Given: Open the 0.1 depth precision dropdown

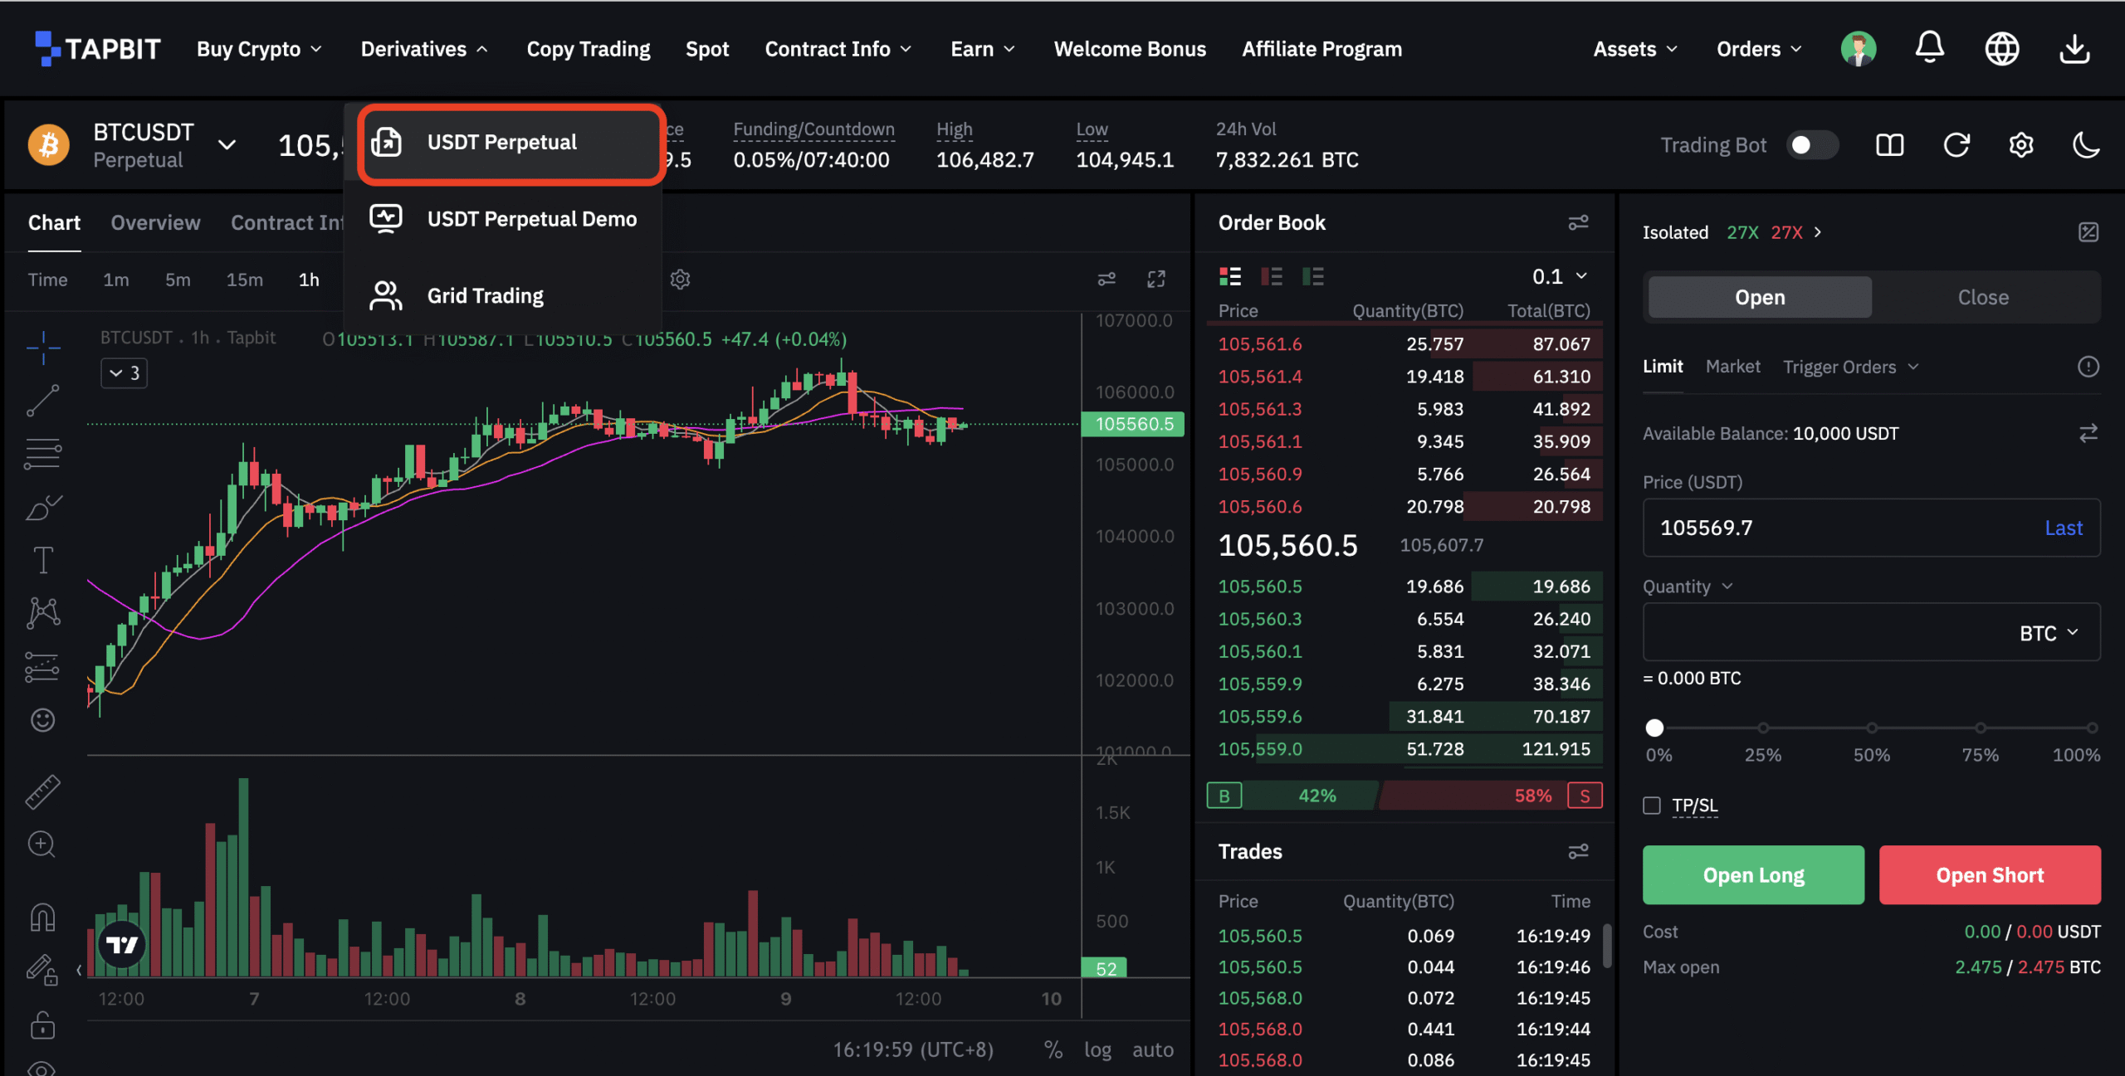Looking at the screenshot, I should click(x=1559, y=276).
